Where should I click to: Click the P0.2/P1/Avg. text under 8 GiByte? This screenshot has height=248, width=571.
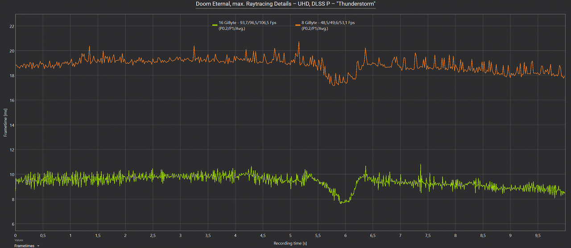coord(315,29)
